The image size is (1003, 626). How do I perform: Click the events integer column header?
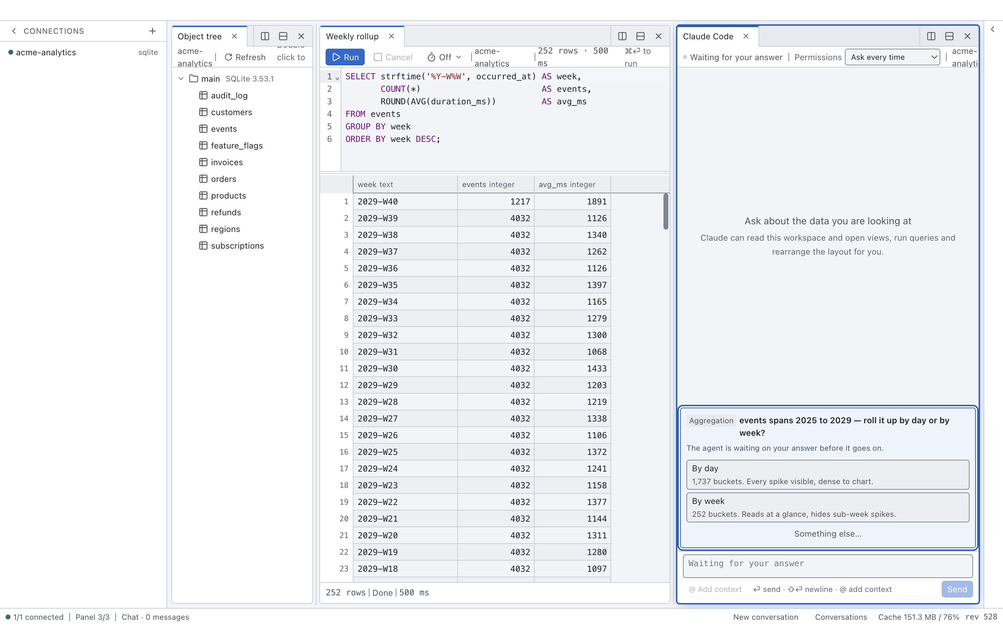496,184
